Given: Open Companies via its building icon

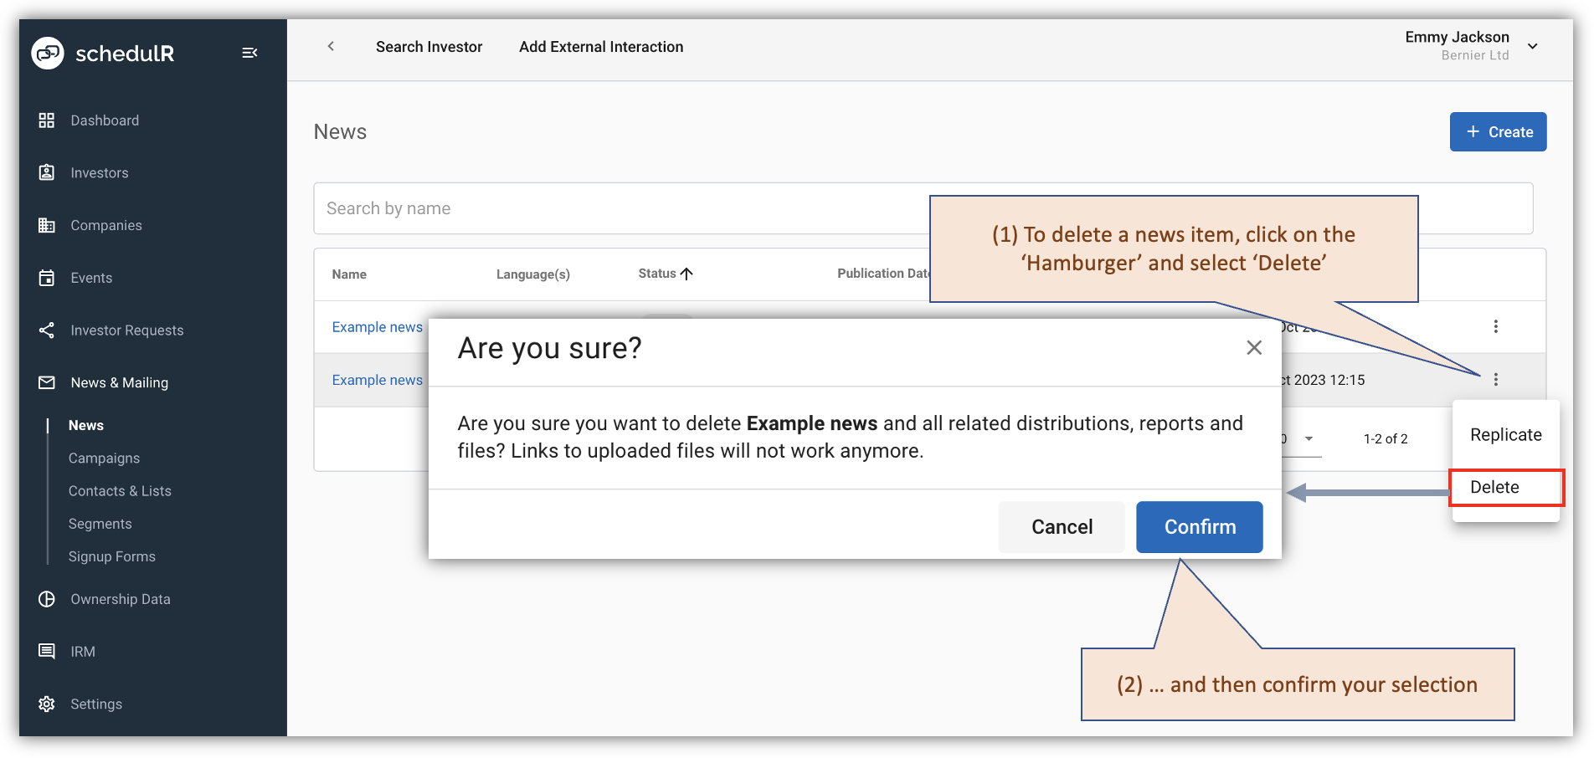Looking at the screenshot, I should click(47, 225).
